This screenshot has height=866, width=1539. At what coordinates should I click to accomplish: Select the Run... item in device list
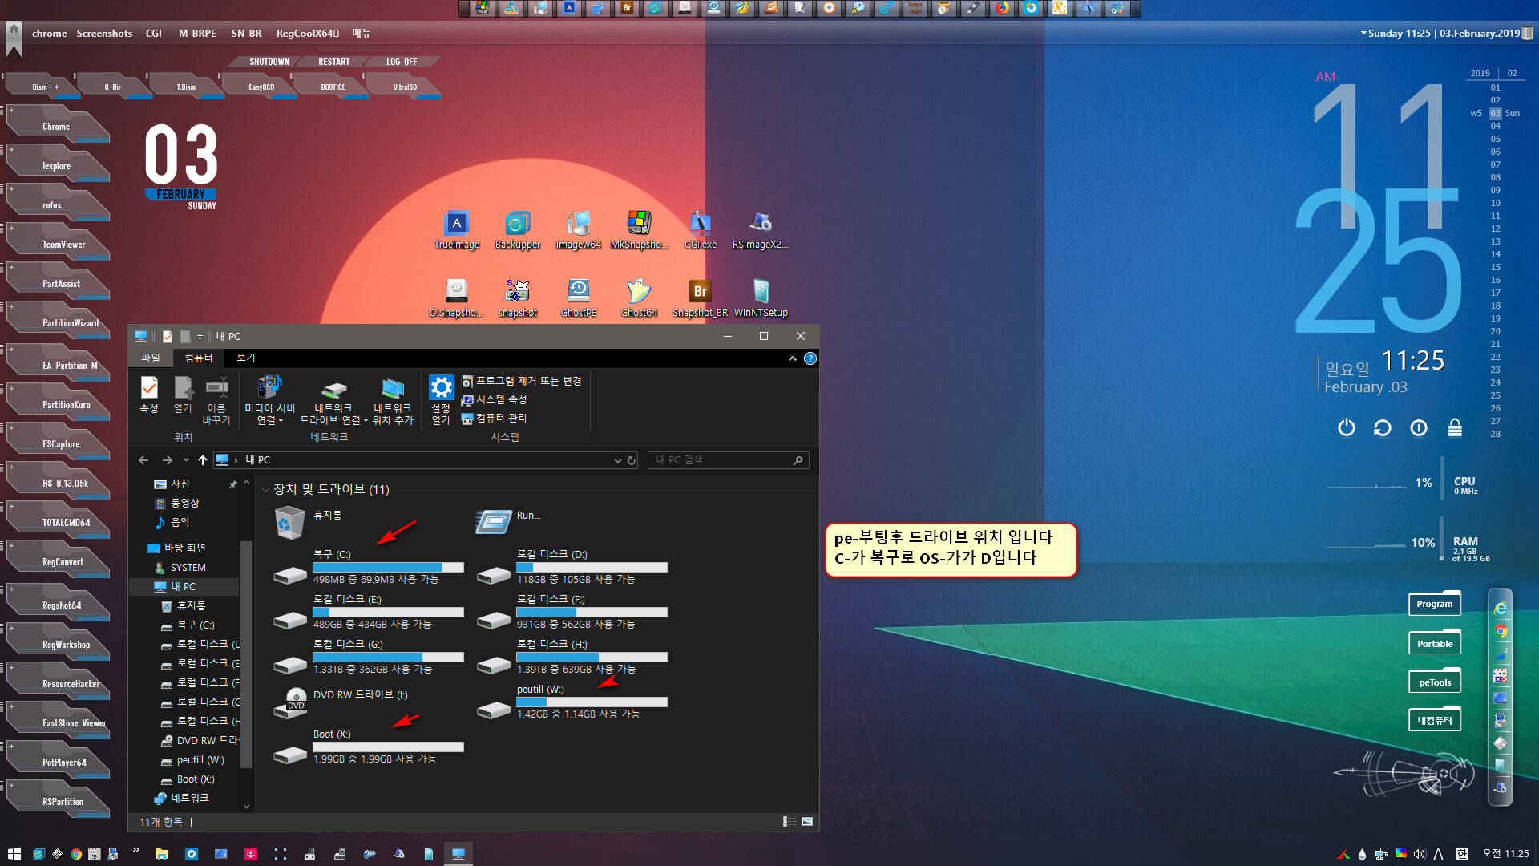click(508, 521)
